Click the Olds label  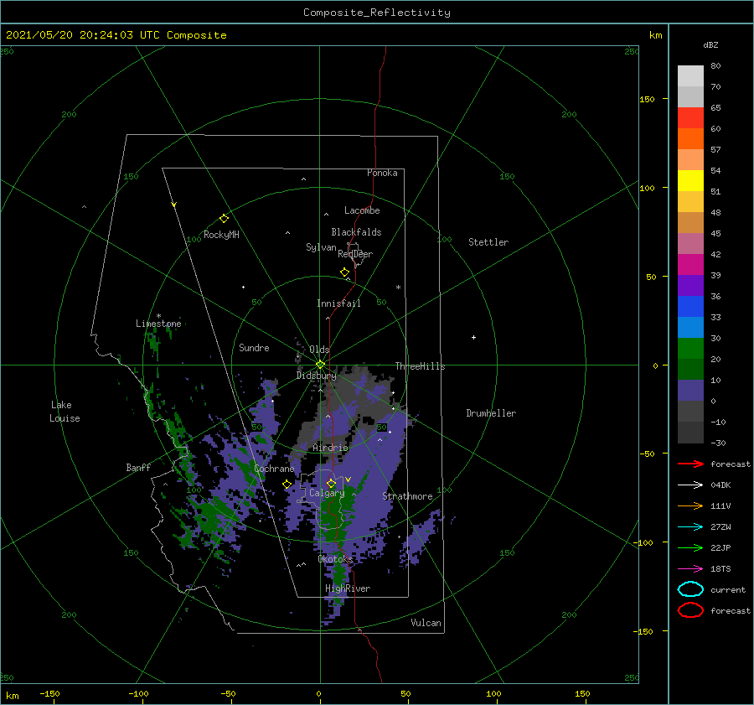[x=319, y=350]
